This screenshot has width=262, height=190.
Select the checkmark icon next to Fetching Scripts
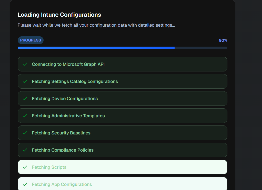(25, 167)
